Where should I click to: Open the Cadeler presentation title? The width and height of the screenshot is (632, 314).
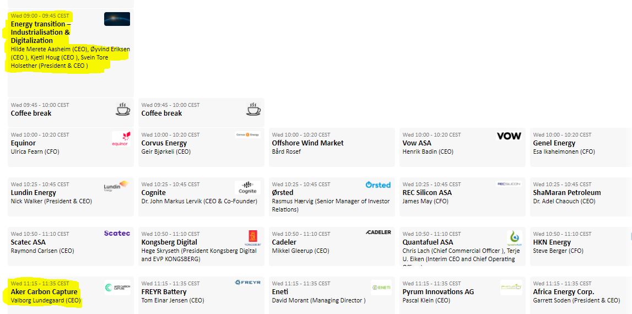284,242
